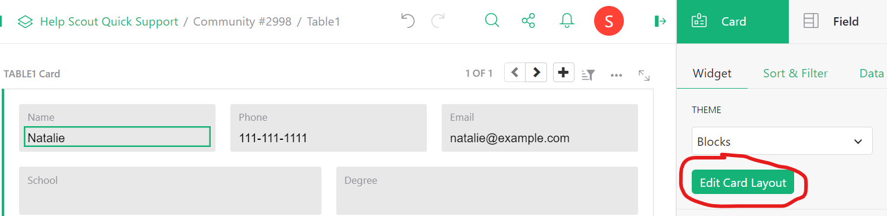The image size is (887, 216).
Task: Collapse the creator panel arrow icon
Action: click(x=660, y=21)
